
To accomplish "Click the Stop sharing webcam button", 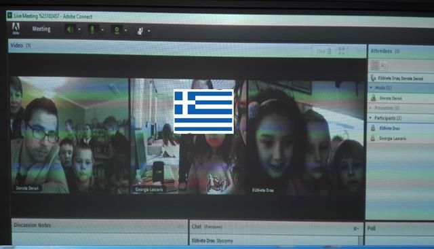I will pyautogui.click(x=323, y=51).
